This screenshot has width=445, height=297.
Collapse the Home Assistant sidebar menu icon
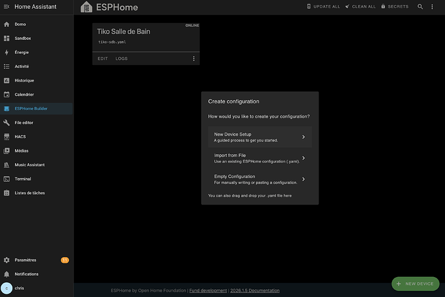coord(6,7)
